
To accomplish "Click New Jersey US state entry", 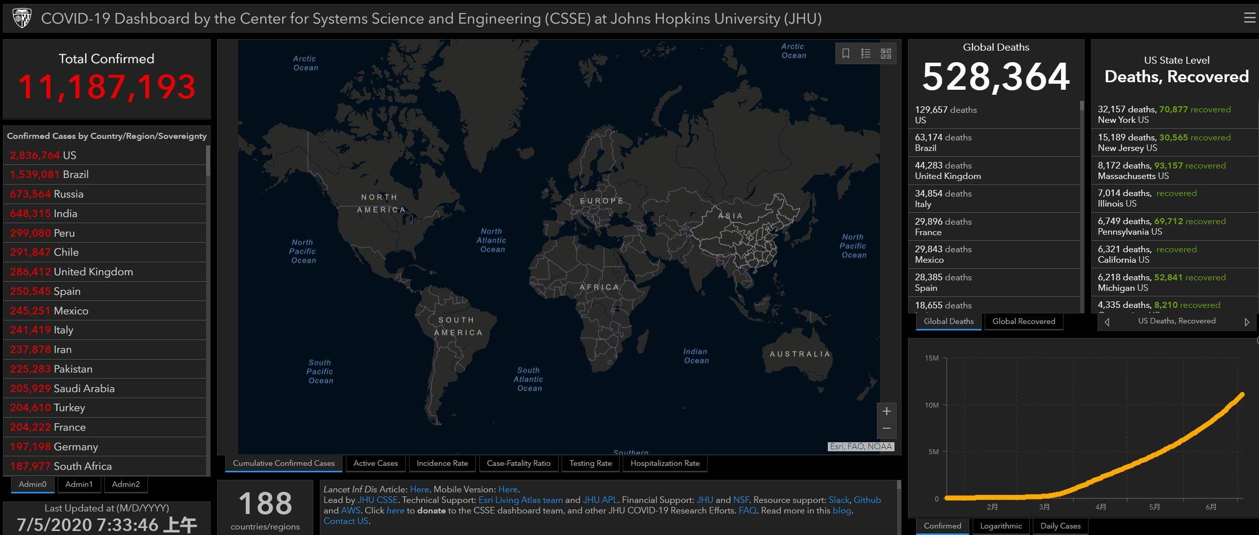I will [1175, 143].
